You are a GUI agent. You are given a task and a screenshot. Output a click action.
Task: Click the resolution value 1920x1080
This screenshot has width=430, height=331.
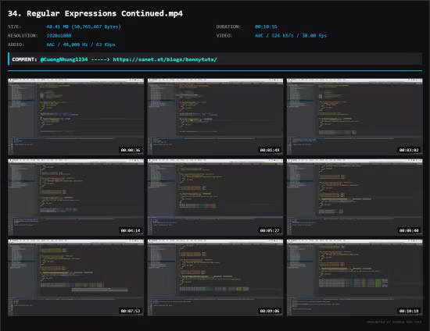point(59,36)
